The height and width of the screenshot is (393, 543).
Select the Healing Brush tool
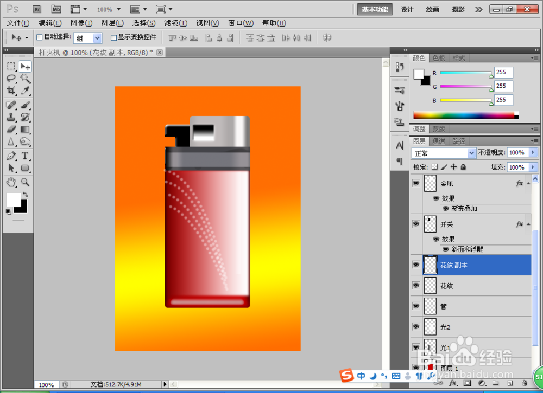(11, 105)
